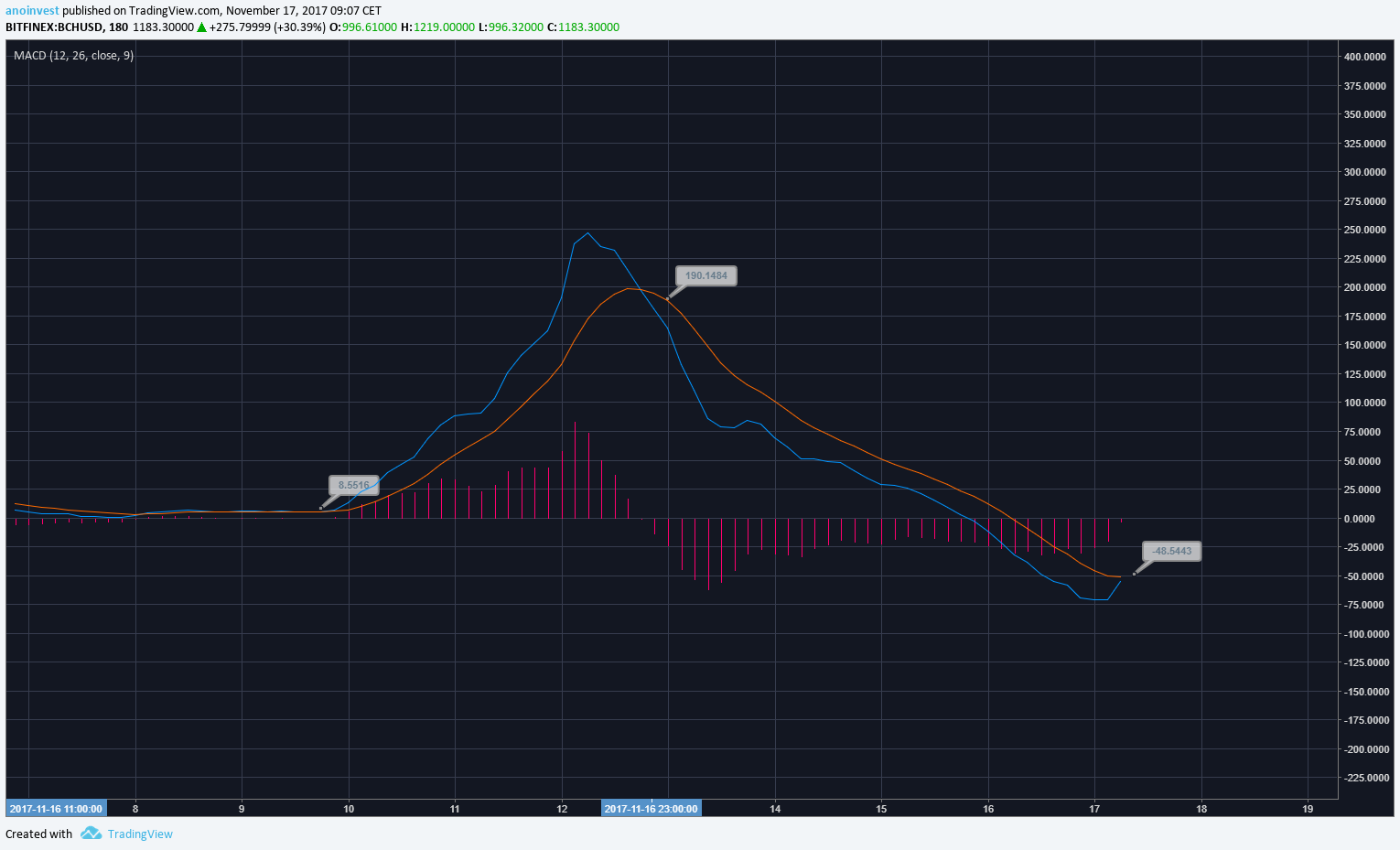
Task: Click the 100.0000 axis label
Action: point(1364,403)
